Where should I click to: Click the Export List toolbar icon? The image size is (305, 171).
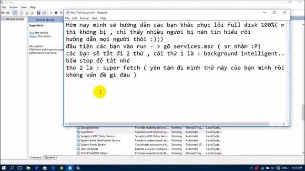(32, 13)
